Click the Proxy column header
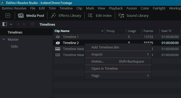 click(111, 31)
